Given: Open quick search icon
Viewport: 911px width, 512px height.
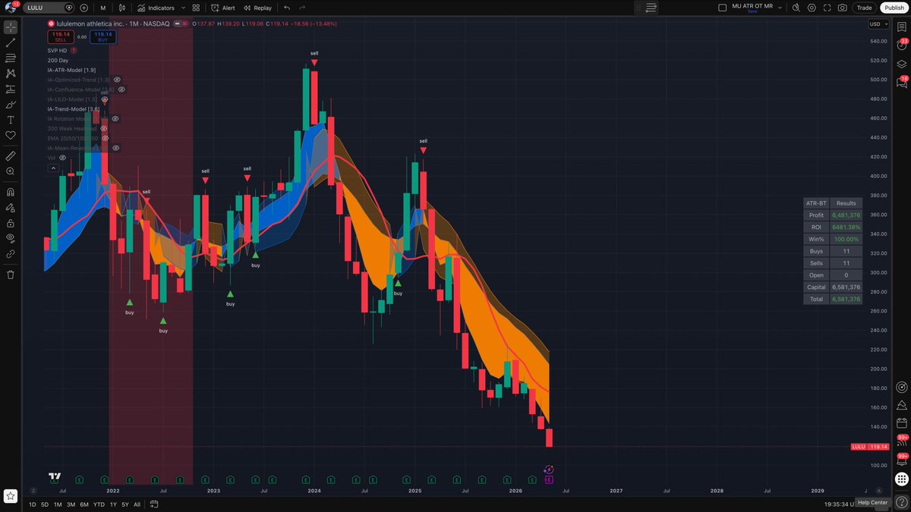Looking at the screenshot, I should pos(795,8).
